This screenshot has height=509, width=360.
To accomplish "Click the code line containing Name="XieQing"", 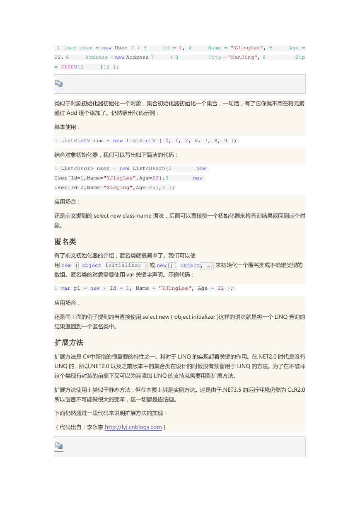I will click(114, 187).
